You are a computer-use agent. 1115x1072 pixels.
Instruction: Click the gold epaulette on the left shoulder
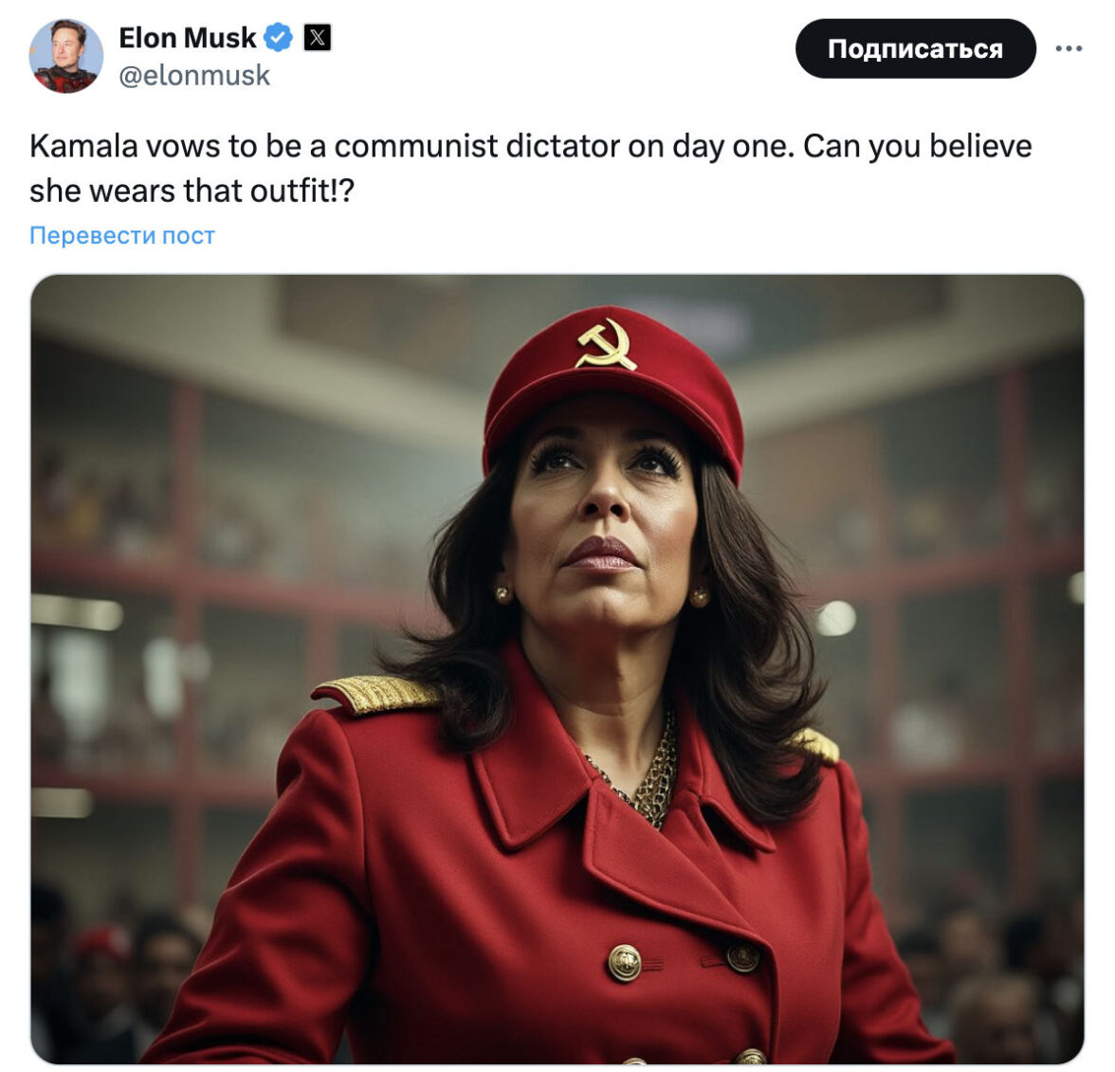click(375, 692)
